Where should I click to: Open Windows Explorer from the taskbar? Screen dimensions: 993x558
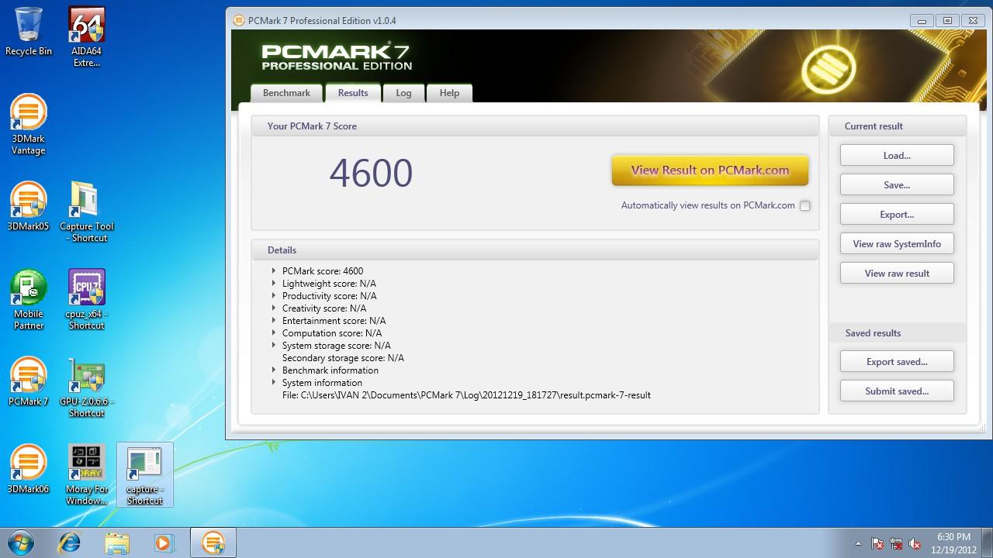(117, 542)
